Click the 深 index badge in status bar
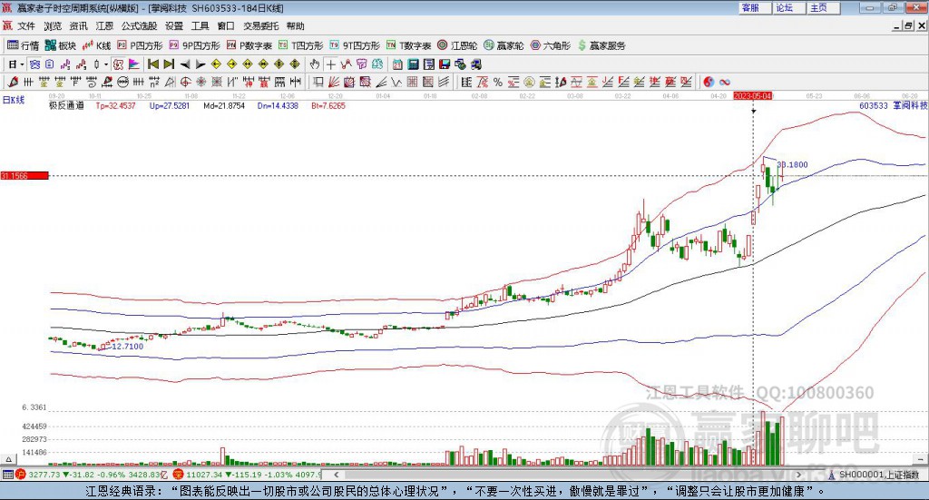 pyautogui.click(x=179, y=475)
